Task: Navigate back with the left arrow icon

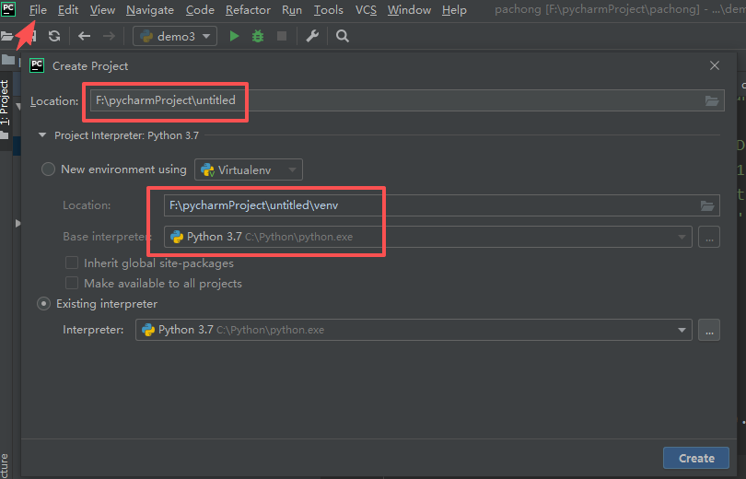Action: [x=84, y=36]
